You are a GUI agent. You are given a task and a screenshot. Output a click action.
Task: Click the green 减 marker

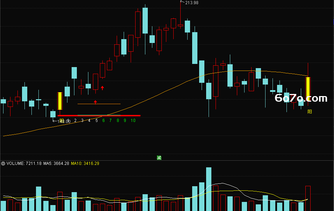159,158
